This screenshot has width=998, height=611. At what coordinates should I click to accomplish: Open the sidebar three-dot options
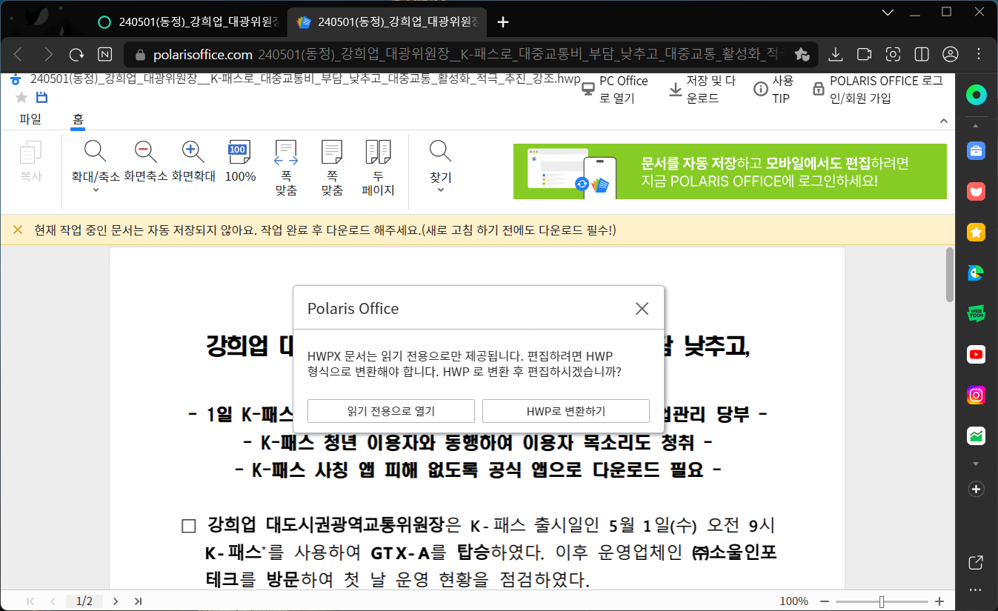[x=977, y=590]
